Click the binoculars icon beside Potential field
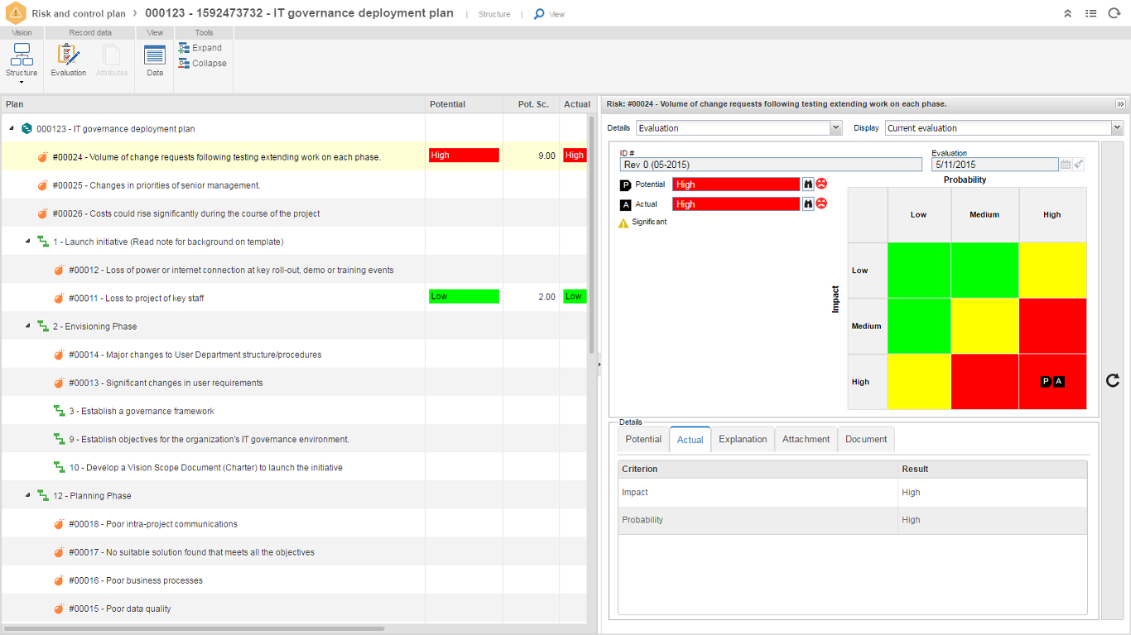 tap(808, 184)
